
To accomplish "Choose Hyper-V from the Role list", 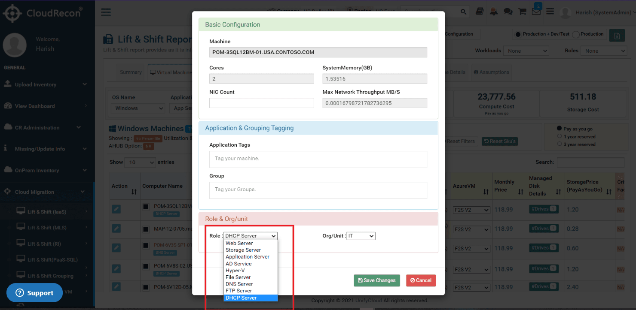I will [251, 271].
